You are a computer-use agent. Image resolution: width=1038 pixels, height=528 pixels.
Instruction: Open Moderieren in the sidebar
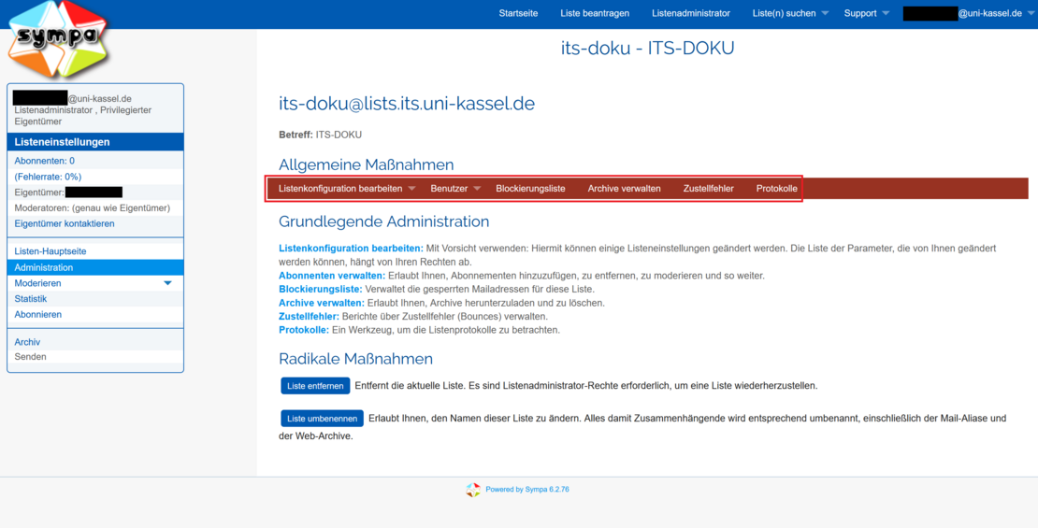click(x=37, y=283)
